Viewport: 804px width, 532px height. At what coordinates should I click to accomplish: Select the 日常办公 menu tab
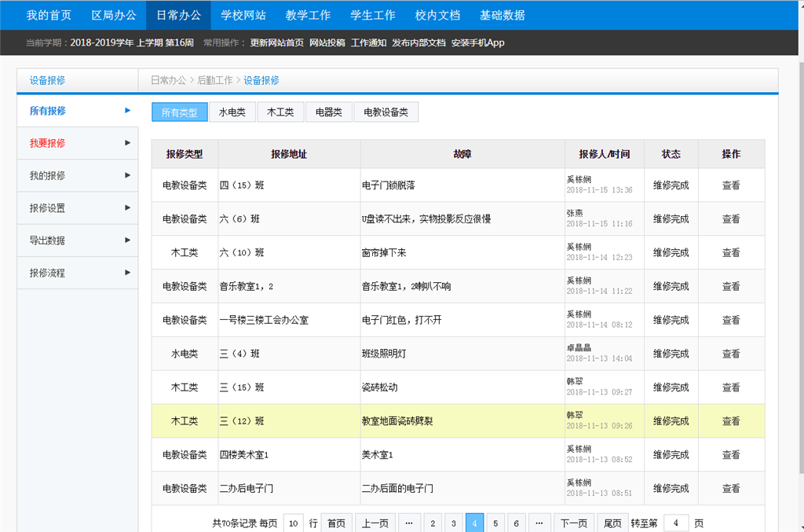click(x=178, y=16)
